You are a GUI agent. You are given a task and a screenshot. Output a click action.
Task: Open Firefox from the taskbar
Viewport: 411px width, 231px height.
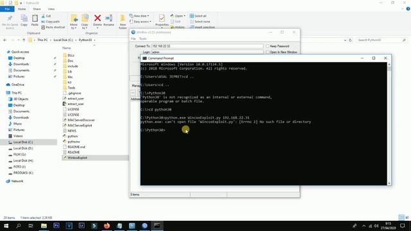coord(107,225)
